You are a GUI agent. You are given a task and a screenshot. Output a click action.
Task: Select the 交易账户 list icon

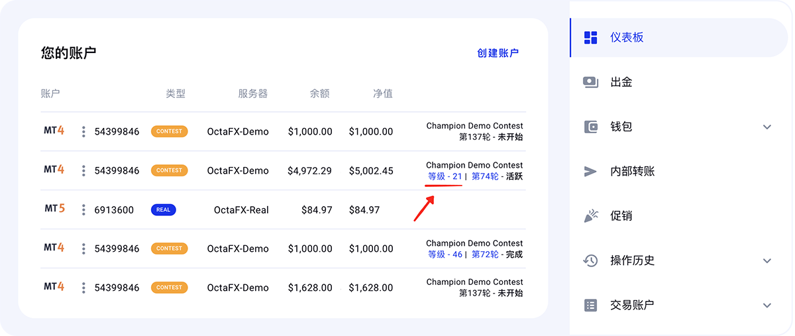coord(590,306)
